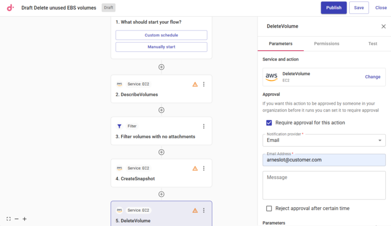Zoom in the canvas with plus icon
Viewport: 391px width, 226px height.
click(x=24, y=219)
